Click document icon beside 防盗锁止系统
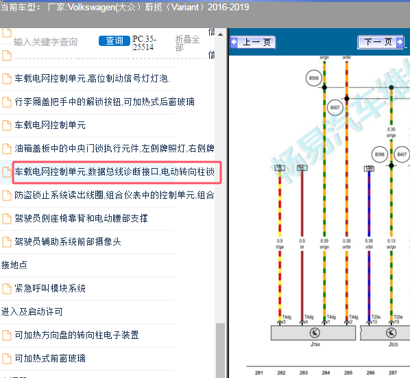 coord(7,195)
